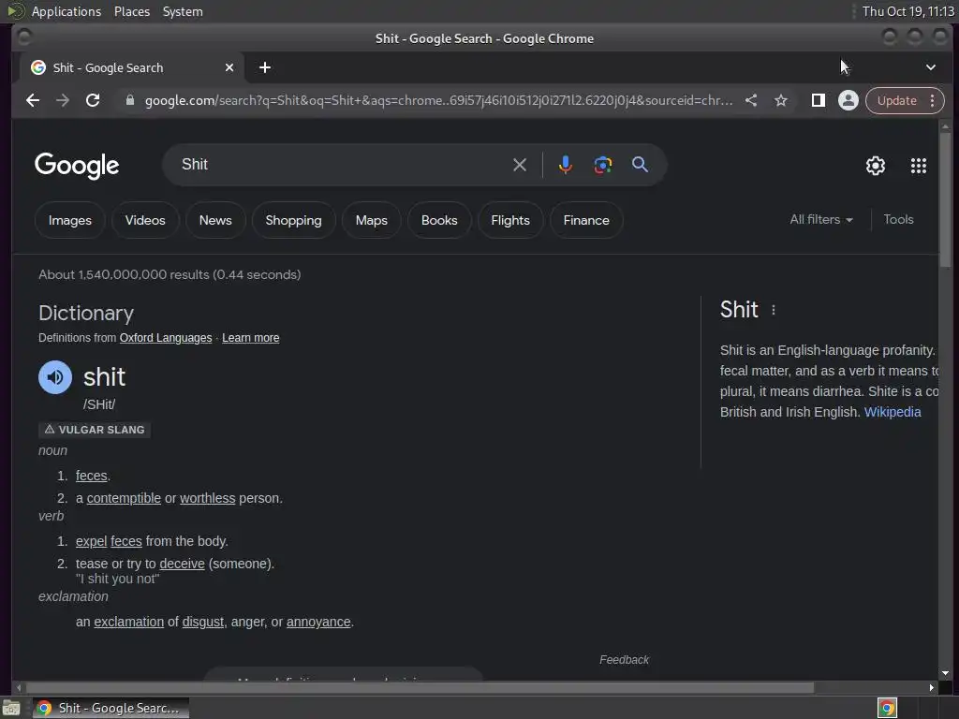Open site security padlock info
Screen dimensions: 959x719
tap(129, 100)
